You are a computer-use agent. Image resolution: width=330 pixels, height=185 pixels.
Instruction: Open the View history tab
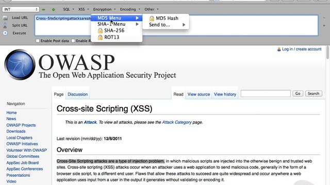click(225, 95)
